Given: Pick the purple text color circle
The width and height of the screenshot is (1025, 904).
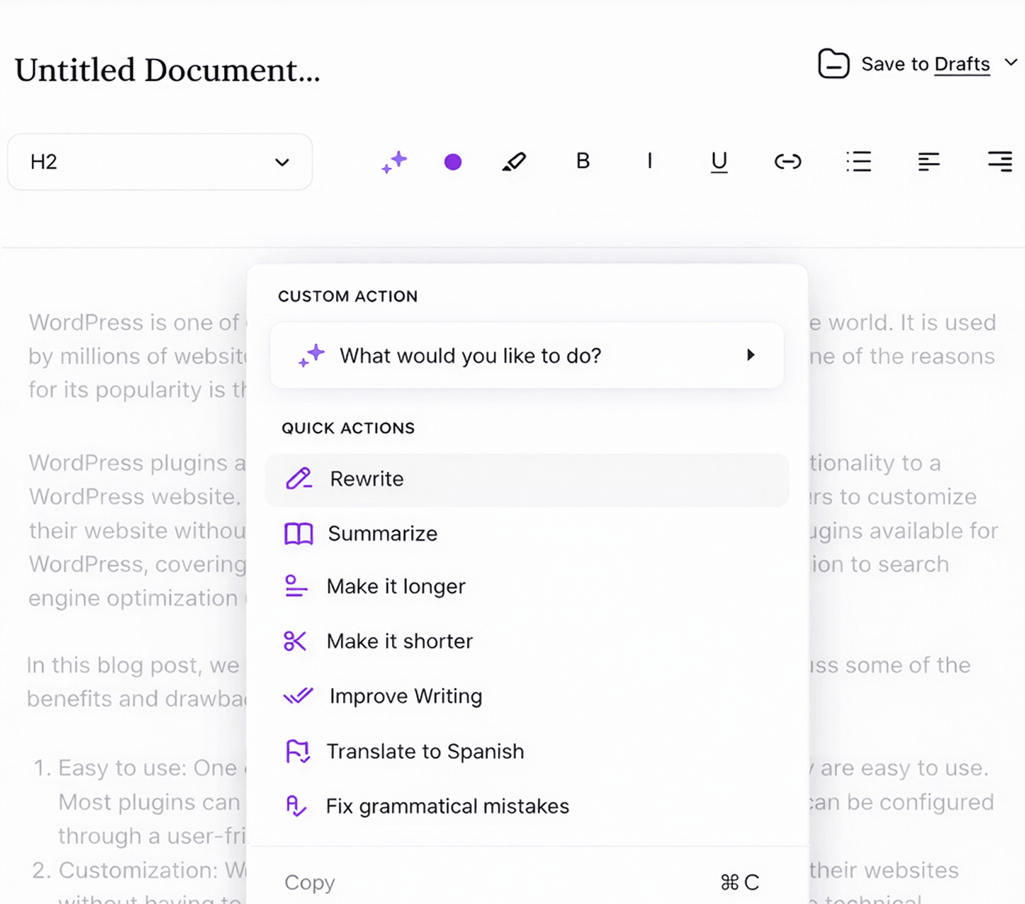Looking at the screenshot, I should click(453, 162).
